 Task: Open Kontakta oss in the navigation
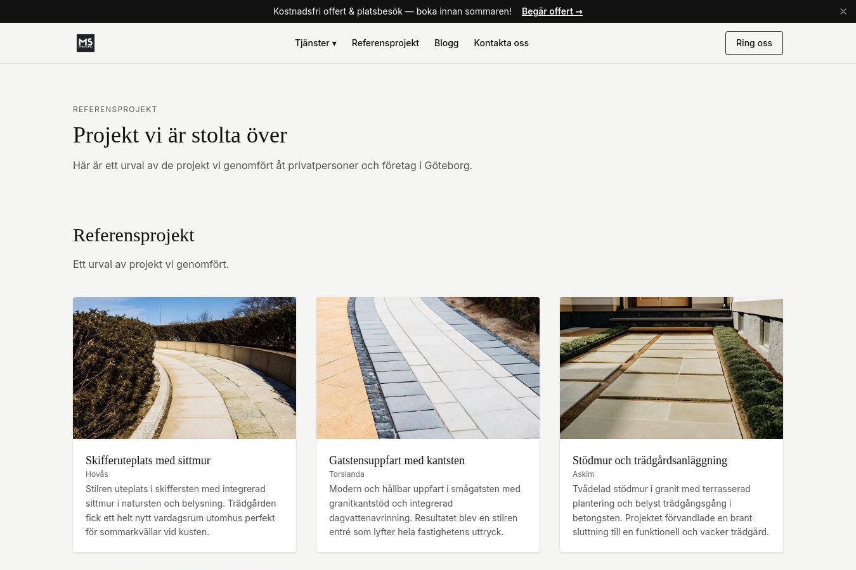[501, 43]
